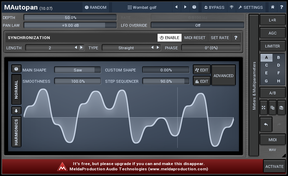
Task: Click SET RATE button
Action: (220, 38)
